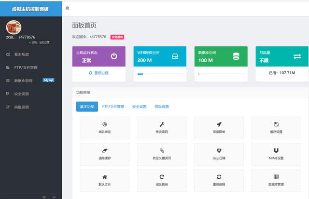Click the 主机: 运行正常 status in sidebar
Viewport: 309px width, 199px height.
coord(40,42)
